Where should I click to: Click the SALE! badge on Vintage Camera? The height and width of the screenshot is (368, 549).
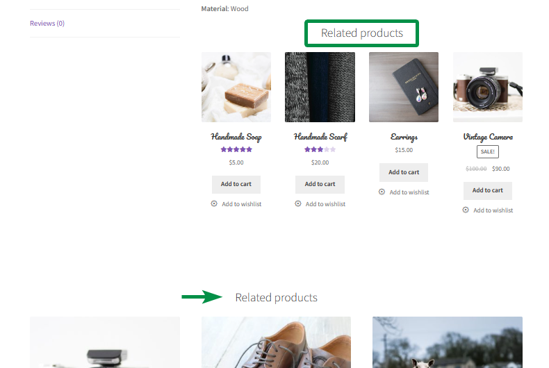pos(488,152)
